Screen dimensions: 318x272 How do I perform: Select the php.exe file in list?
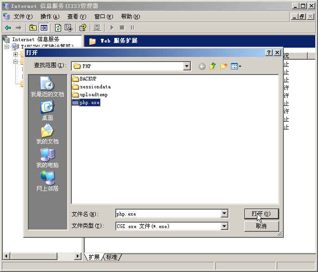pos(89,103)
